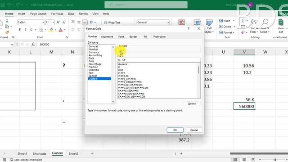Click the Undo arrow in title bar
The height and width of the screenshot is (162, 288).
9,5
